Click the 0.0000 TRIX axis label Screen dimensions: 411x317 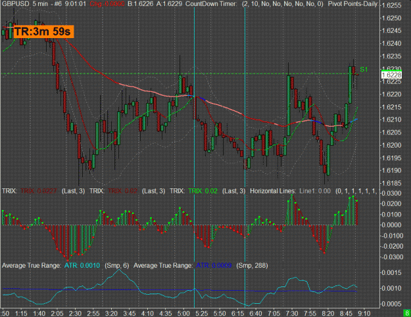pyautogui.click(x=392, y=225)
